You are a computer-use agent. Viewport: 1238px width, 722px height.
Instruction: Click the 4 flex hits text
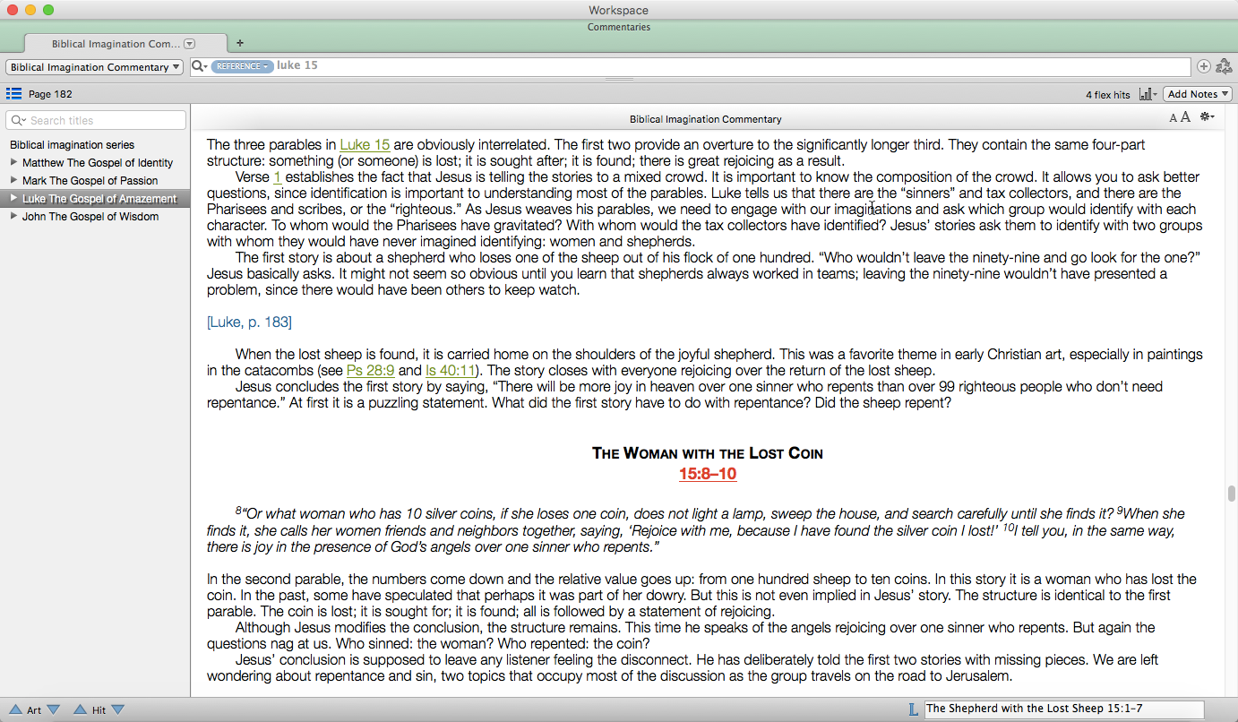1108,95
